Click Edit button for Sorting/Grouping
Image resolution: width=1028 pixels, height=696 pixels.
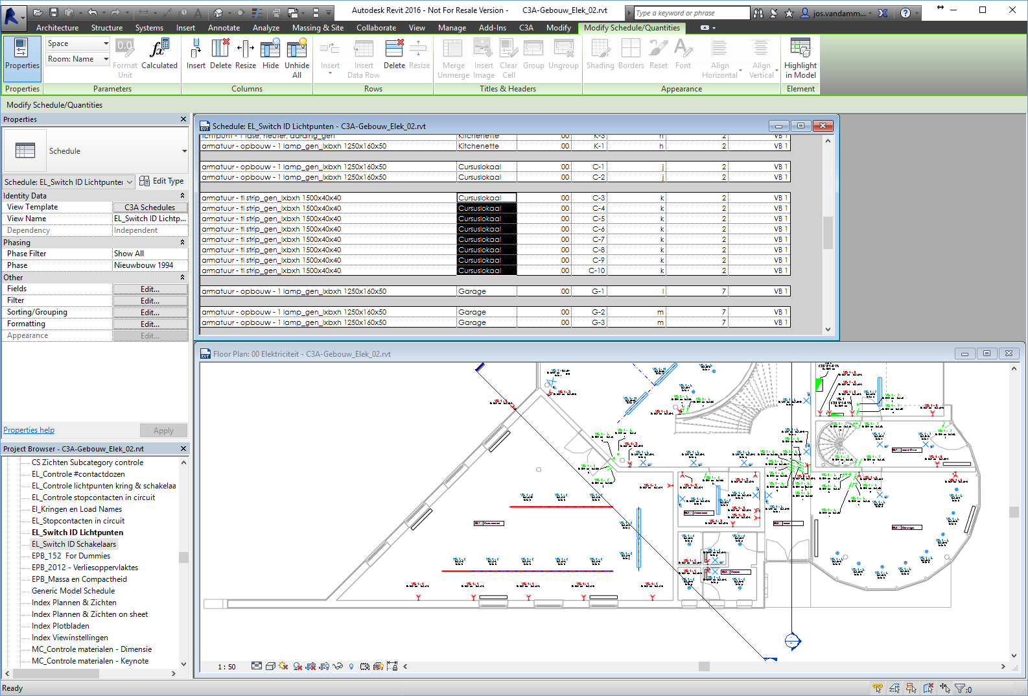pyautogui.click(x=150, y=313)
